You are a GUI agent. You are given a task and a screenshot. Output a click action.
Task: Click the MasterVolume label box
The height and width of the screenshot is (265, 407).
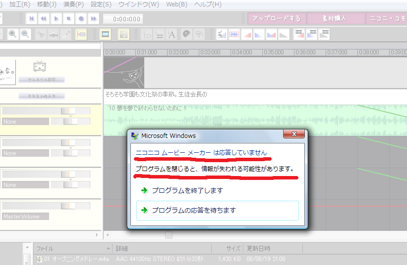25,217
